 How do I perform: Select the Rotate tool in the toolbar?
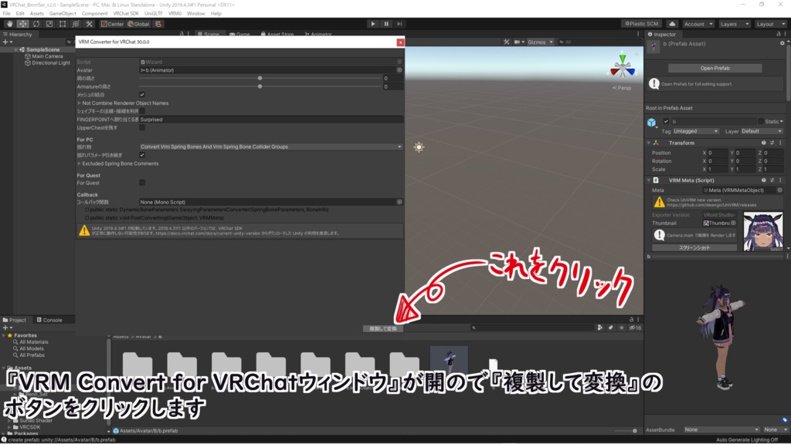(x=36, y=24)
